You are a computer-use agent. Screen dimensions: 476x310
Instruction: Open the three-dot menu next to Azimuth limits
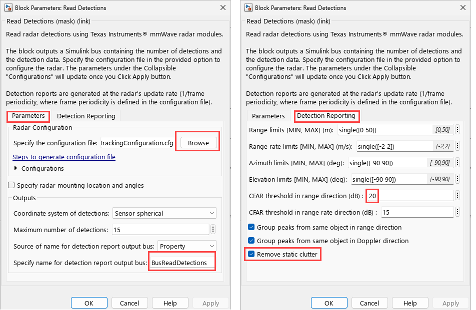[x=457, y=162]
